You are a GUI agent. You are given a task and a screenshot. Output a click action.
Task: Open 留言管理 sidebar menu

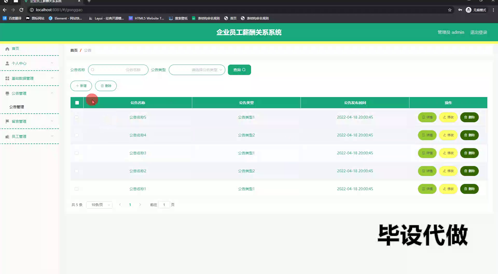[x=29, y=121]
